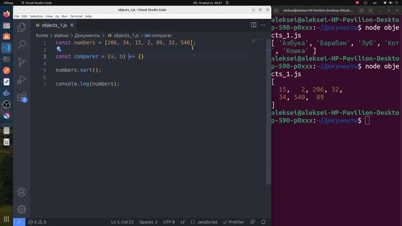
Task: Open the Run menu
Action: (64, 16)
